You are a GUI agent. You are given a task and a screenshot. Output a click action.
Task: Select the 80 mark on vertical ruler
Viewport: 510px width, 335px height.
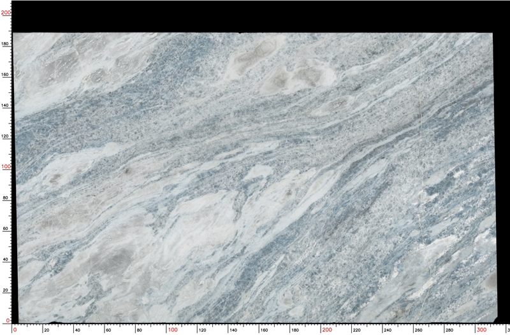(x=7, y=197)
